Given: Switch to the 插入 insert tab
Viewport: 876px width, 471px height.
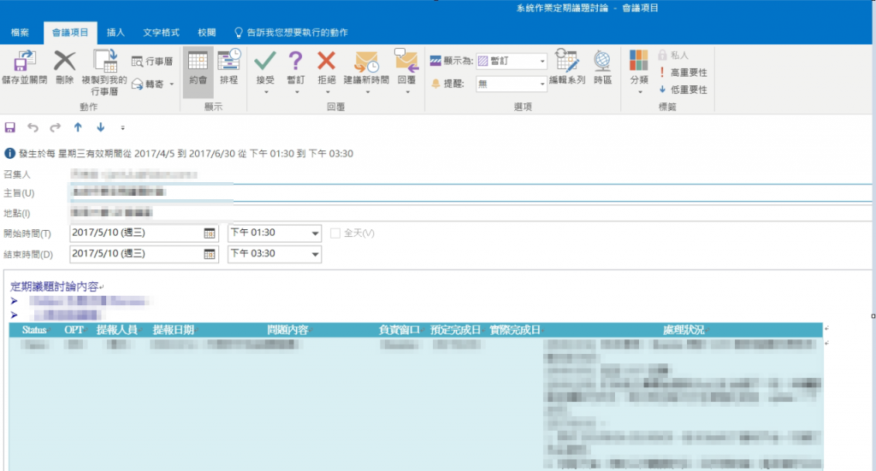Looking at the screenshot, I should pyautogui.click(x=115, y=32).
